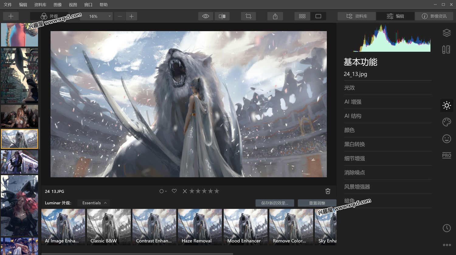Apply the Contrast Enhancer look
Image resolution: width=456 pixels, height=255 pixels.
(x=154, y=227)
